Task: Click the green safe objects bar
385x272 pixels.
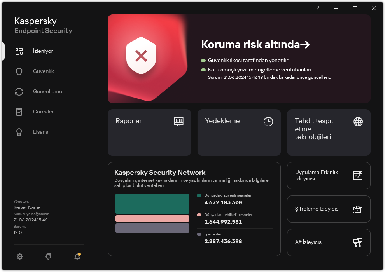Action: tap(152, 203)
